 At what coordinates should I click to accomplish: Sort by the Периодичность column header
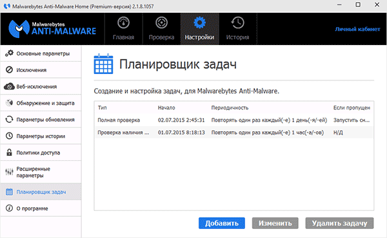point(230,108)
